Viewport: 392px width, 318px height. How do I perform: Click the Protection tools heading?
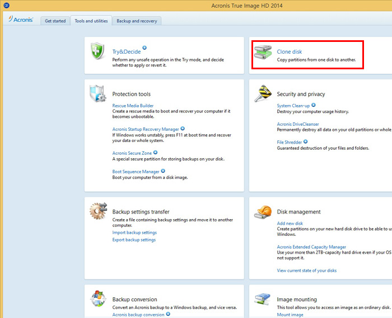[x=132, y=94]
